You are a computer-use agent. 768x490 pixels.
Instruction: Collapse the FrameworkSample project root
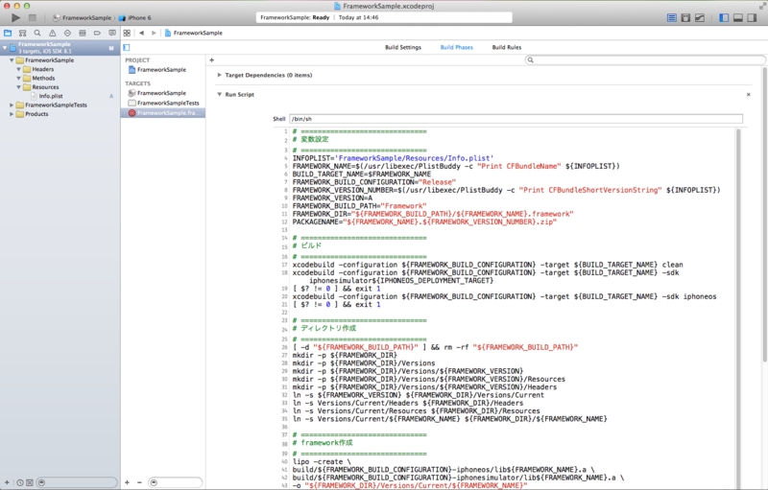[x=5, y=47]
